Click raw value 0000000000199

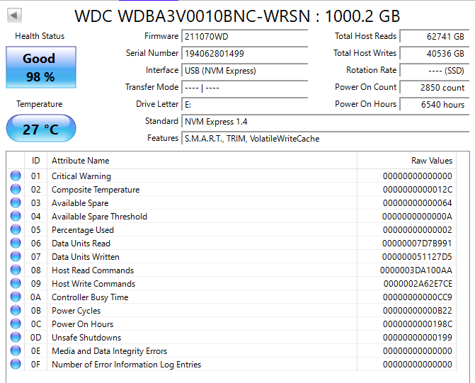click(x=418, y=338)
